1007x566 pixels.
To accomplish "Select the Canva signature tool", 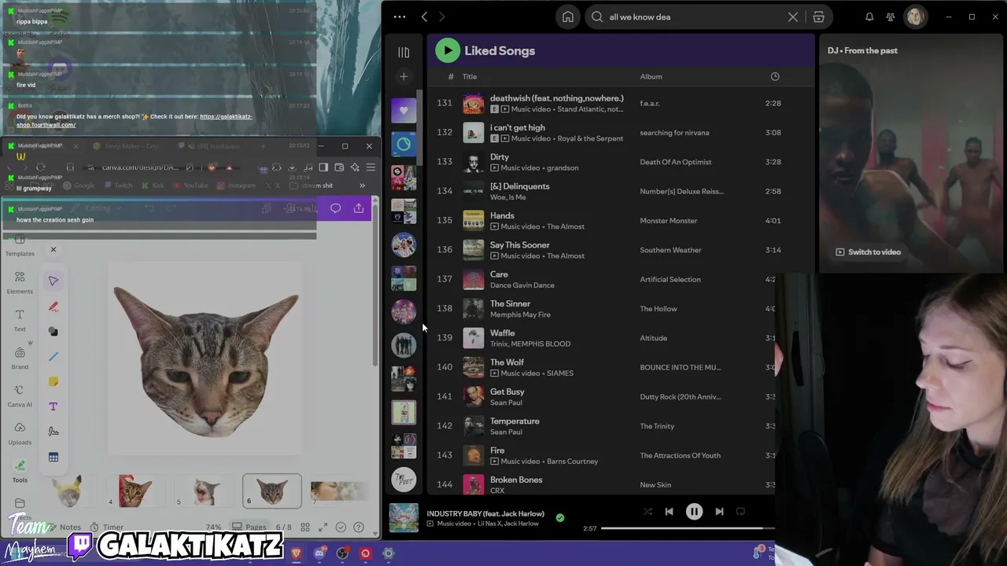I will click(53, 432).
